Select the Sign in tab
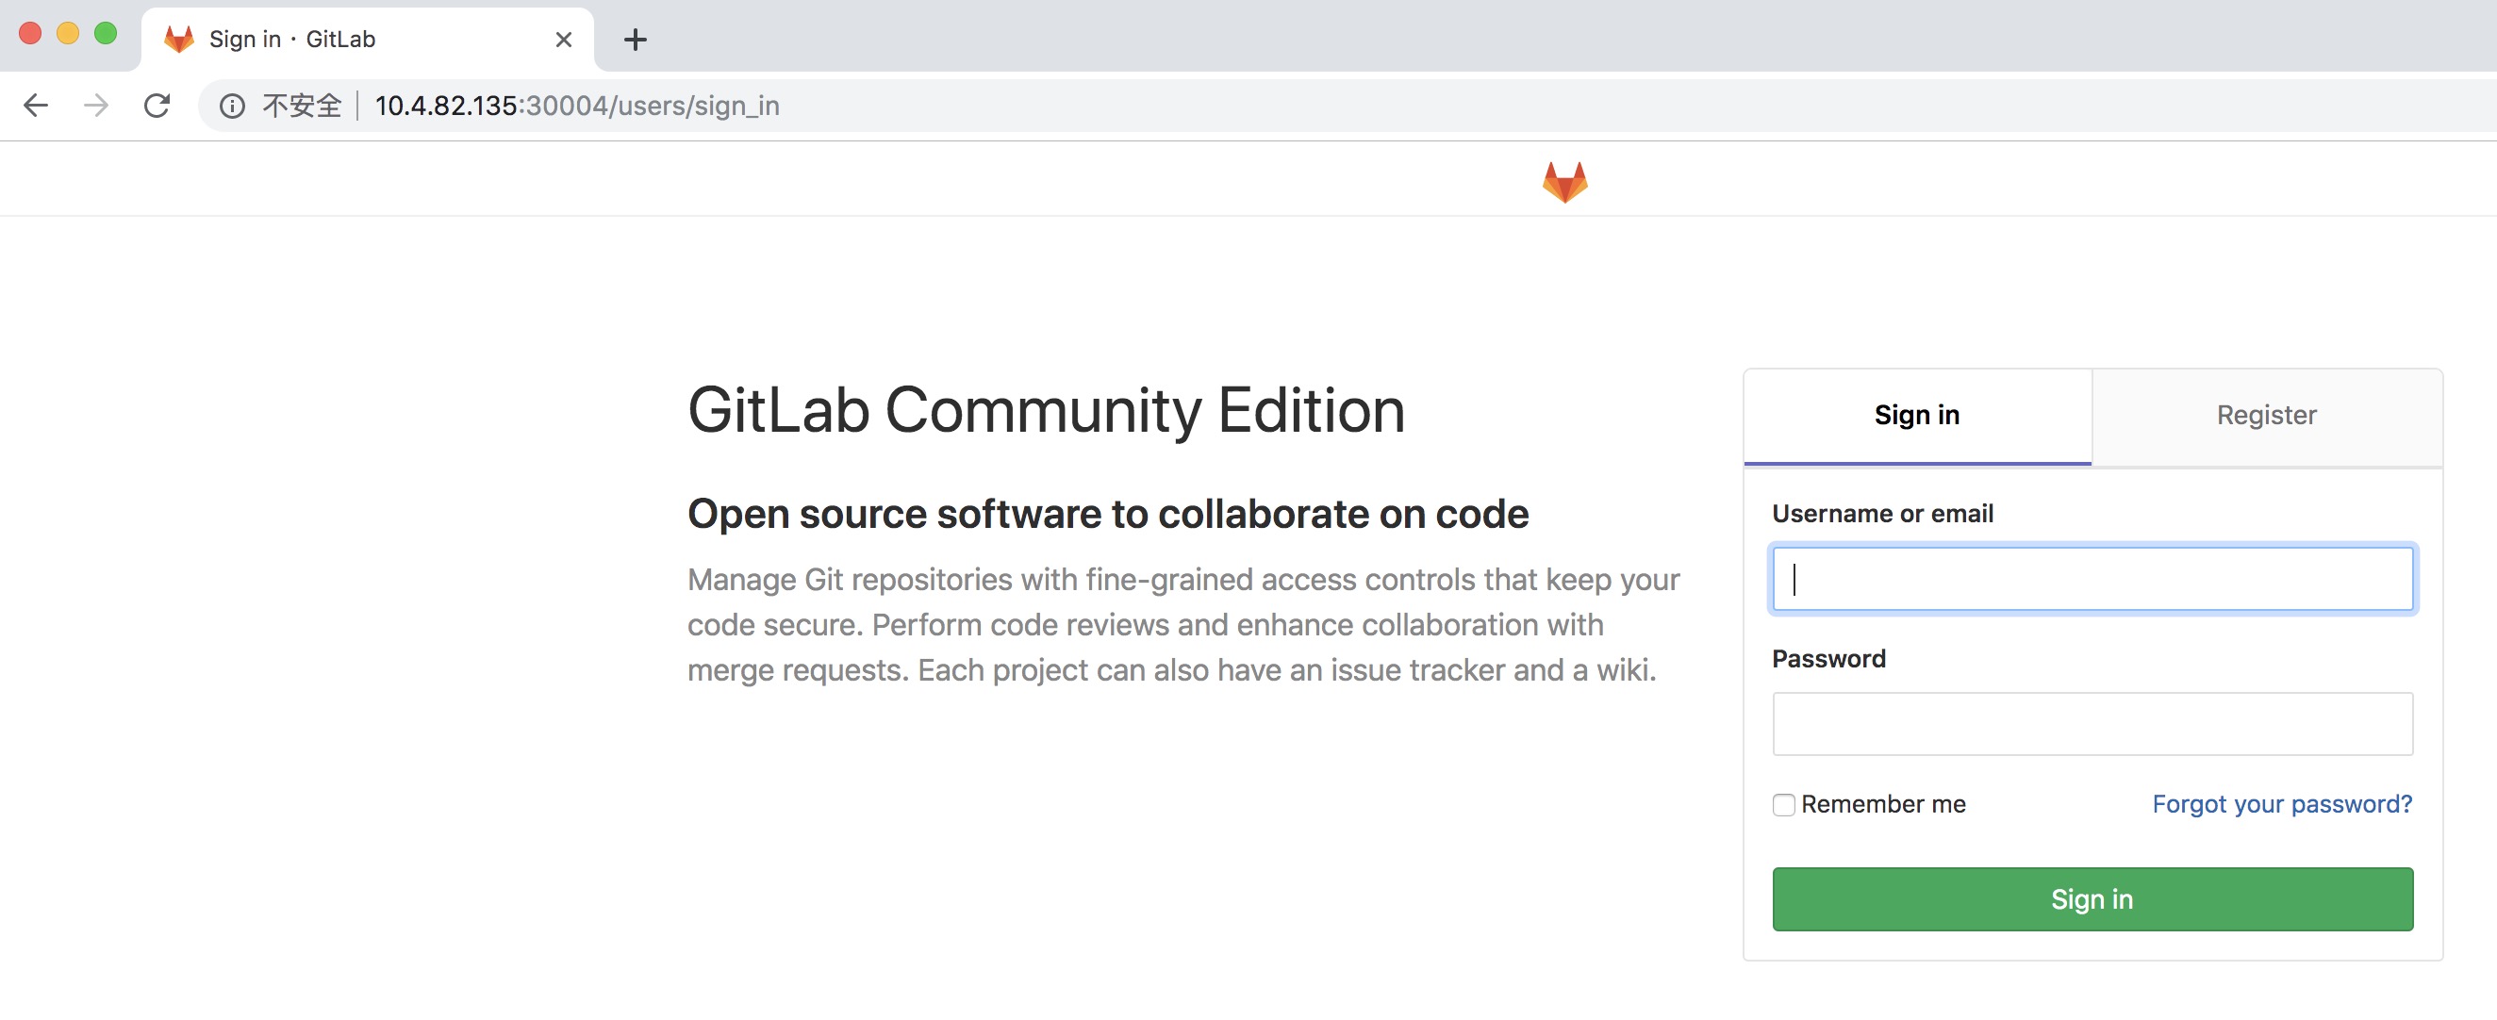Screen dimensions: 2497x1020 (1916, 416)
